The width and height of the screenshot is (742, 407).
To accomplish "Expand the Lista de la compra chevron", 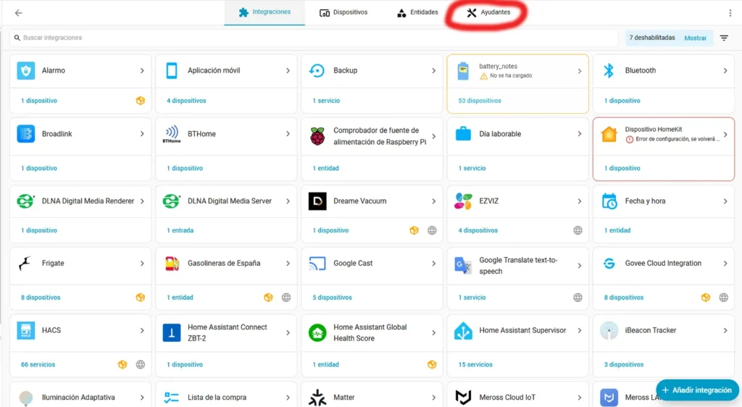I will pos(288,398).
